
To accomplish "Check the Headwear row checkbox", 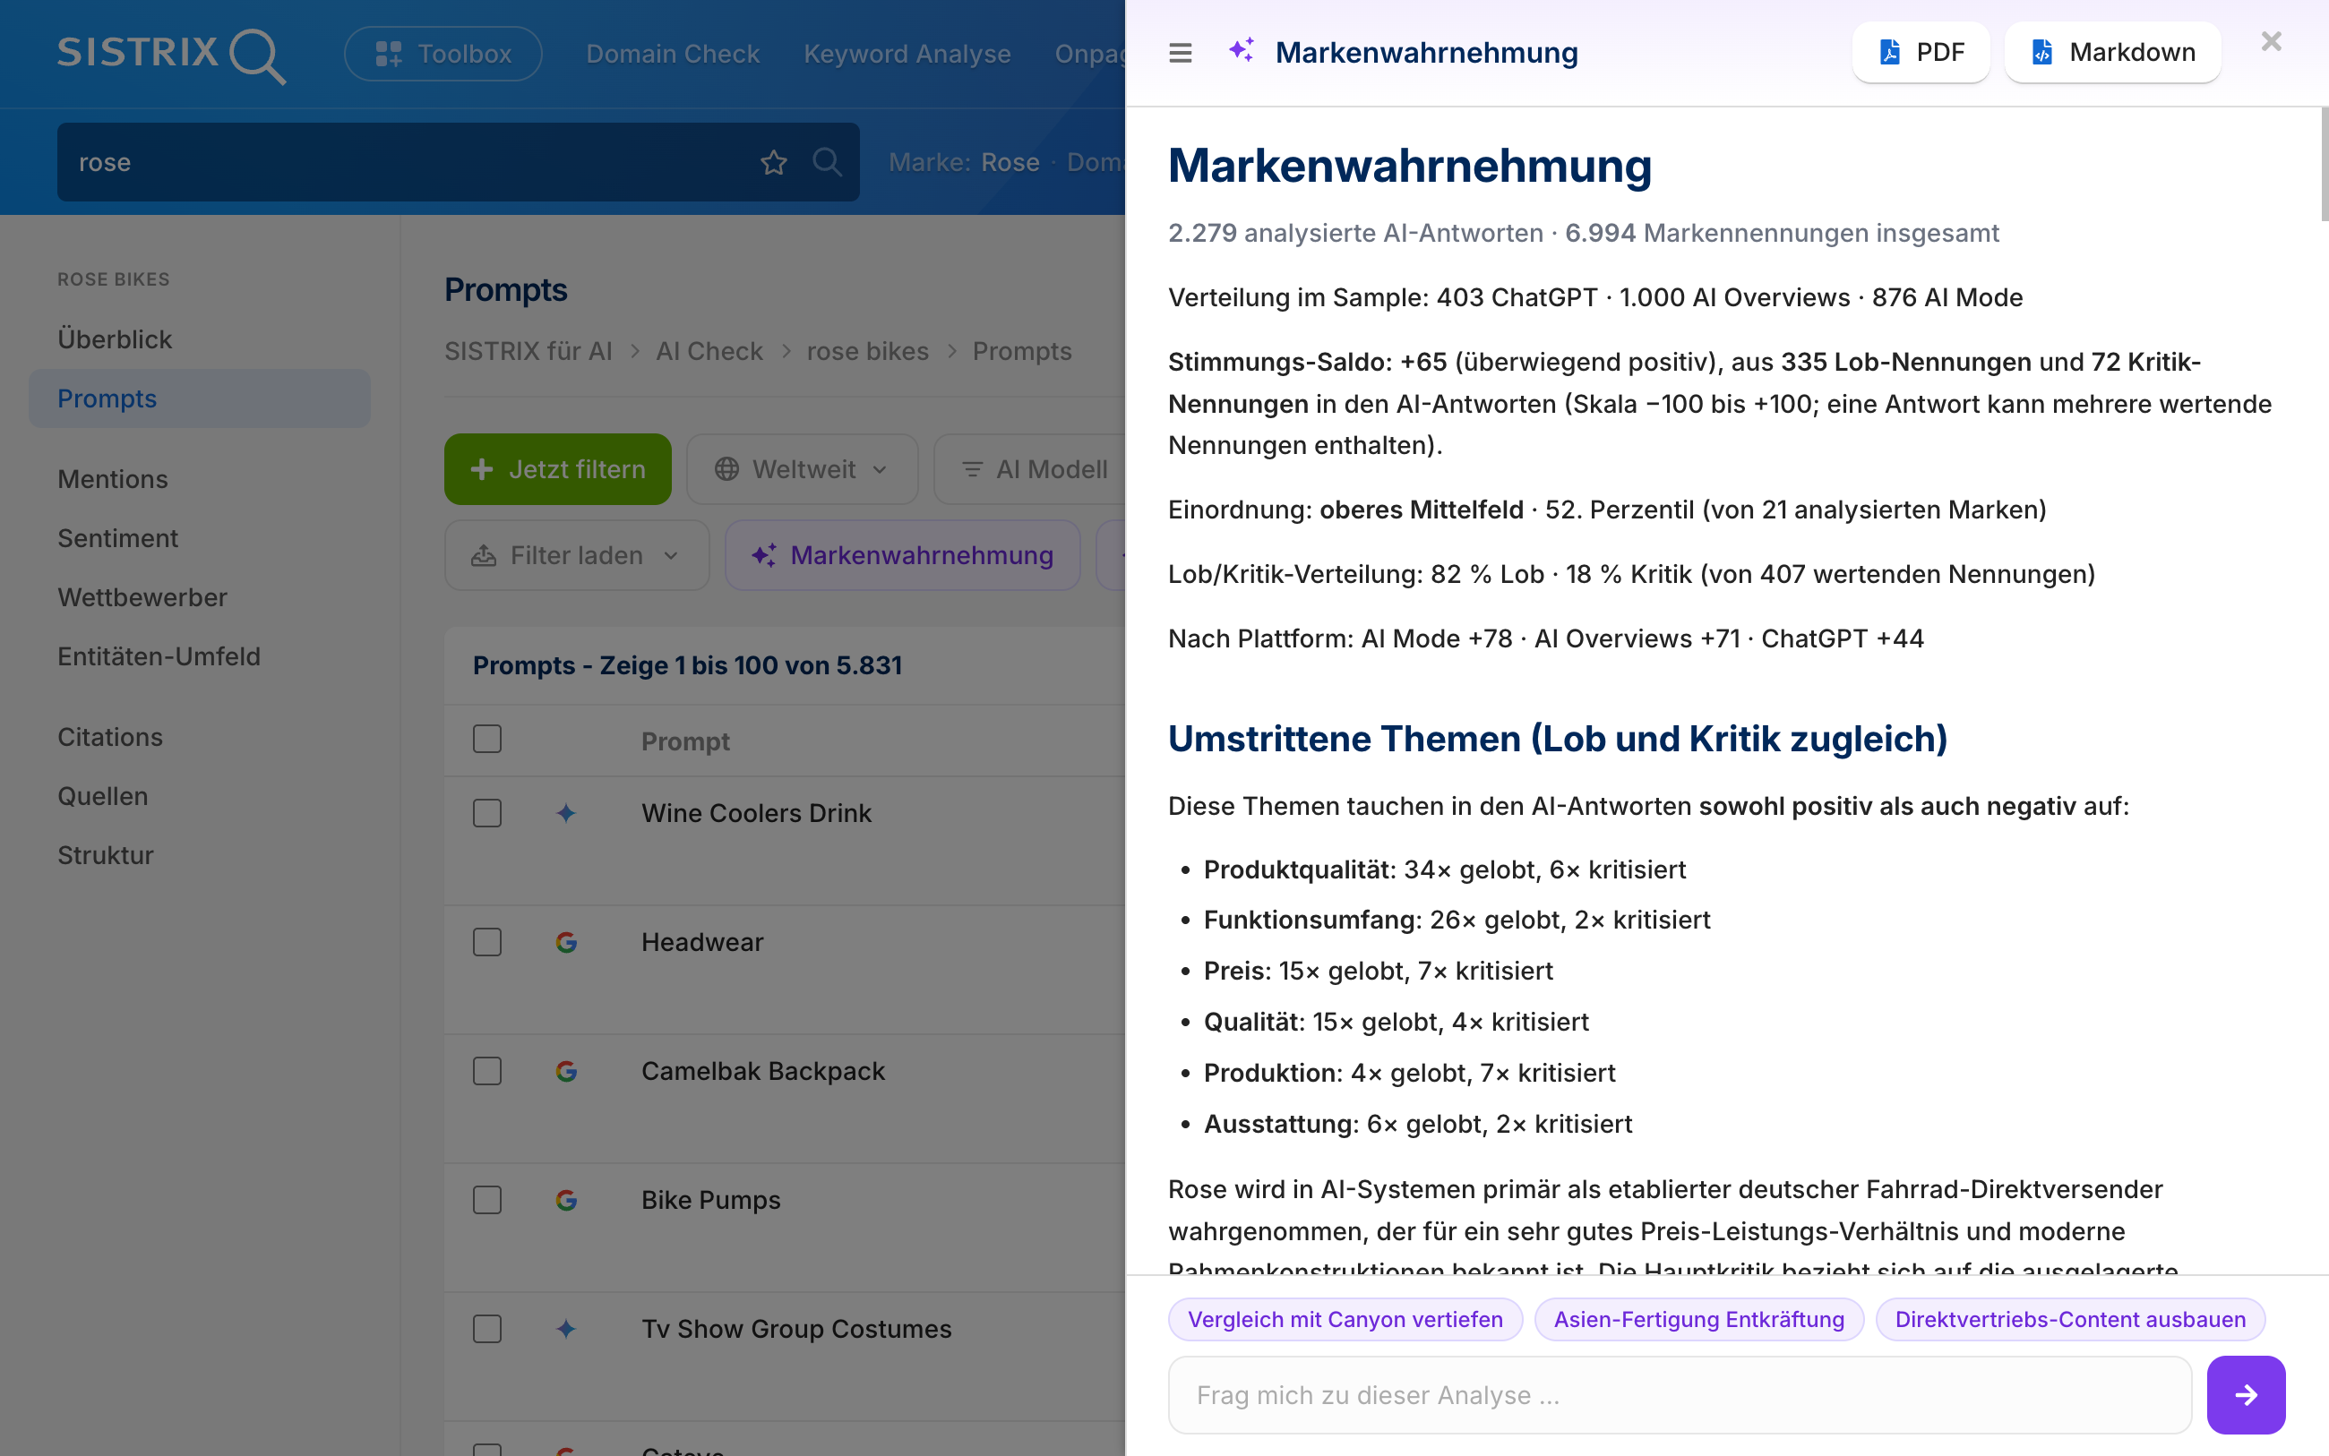I will [487, 943].
